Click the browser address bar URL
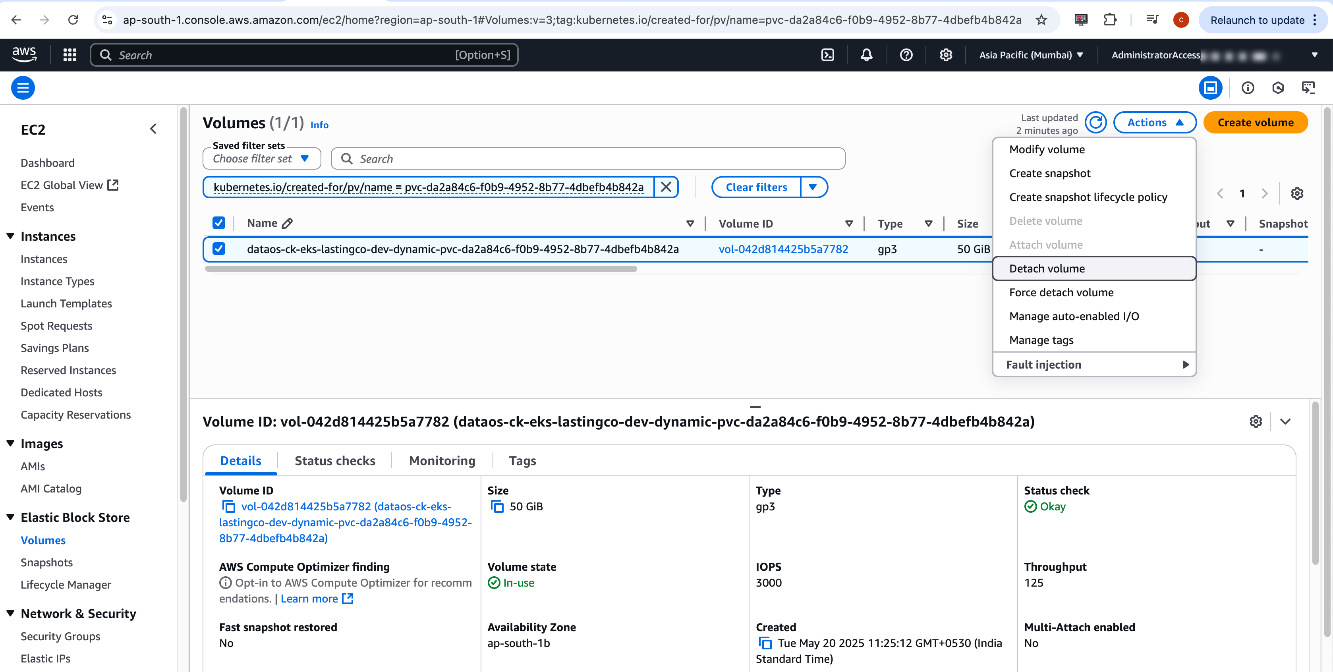This screenshot has width=1333, height=672. (572, 19)
